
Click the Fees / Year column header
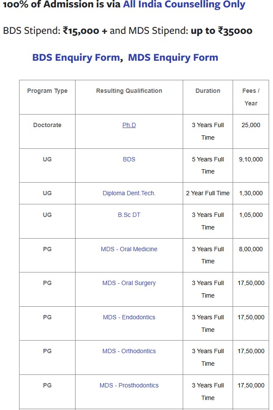(x=251, y=97)
